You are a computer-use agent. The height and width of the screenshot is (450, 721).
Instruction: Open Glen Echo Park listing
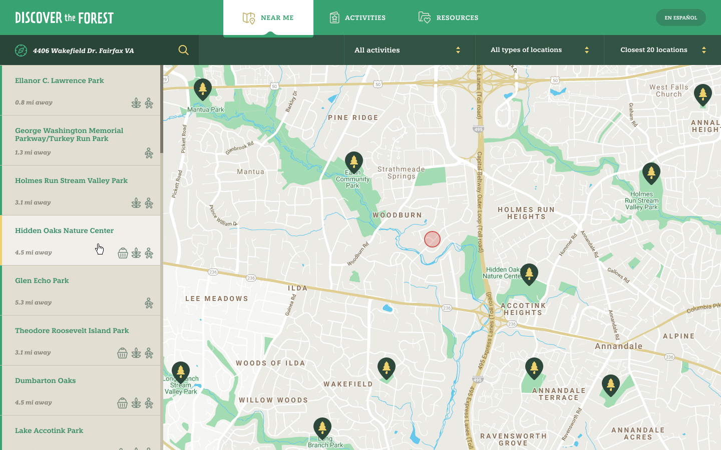pyautogui.click(x=80, y=290)
